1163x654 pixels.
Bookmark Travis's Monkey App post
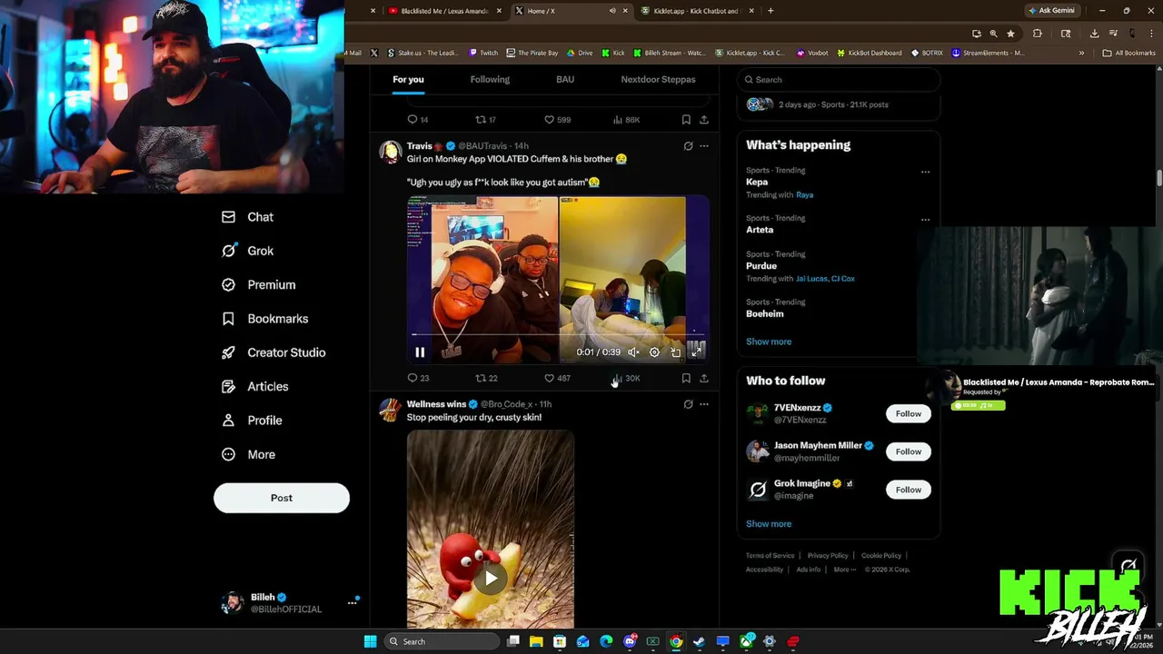(x=686, y=378)
